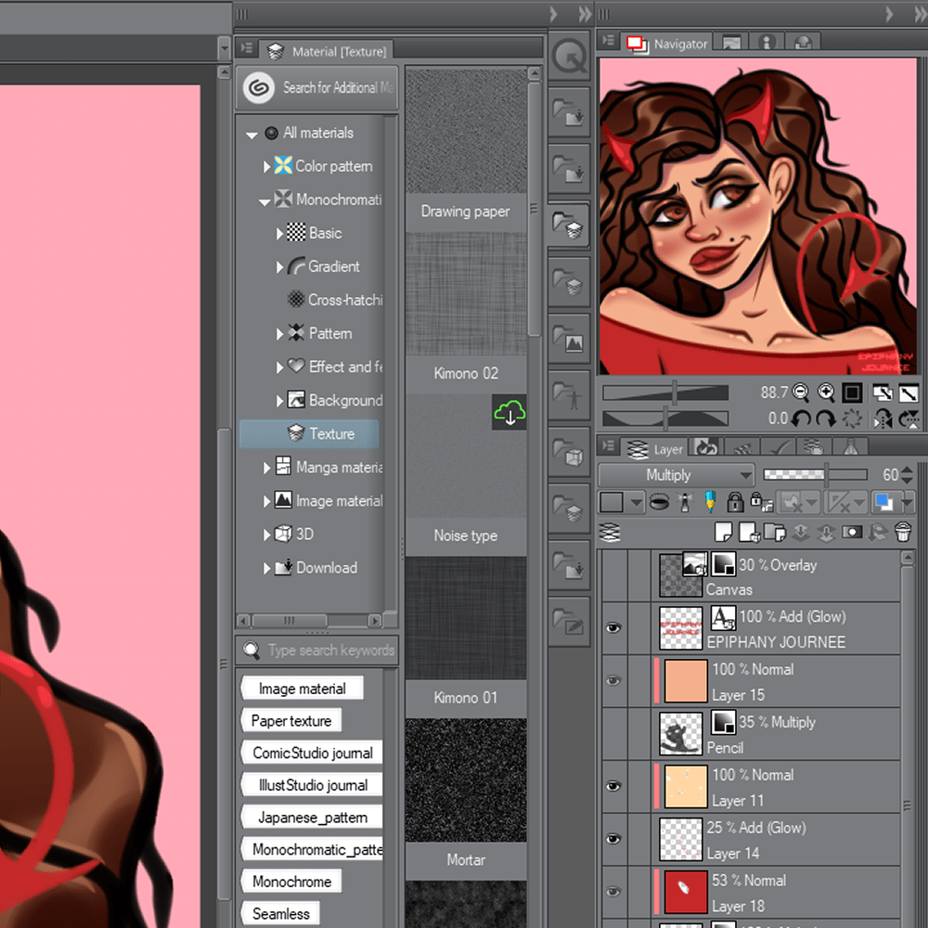Click the Lock Layer padlock icon
The width and height of the screenshot is (928, 928).
735,502
